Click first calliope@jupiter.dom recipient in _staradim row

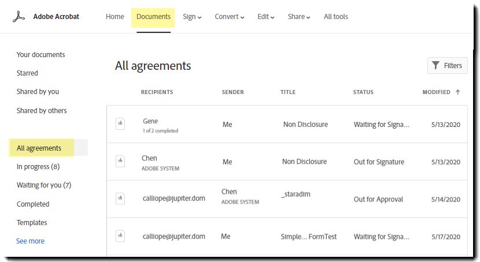[174, 199]
